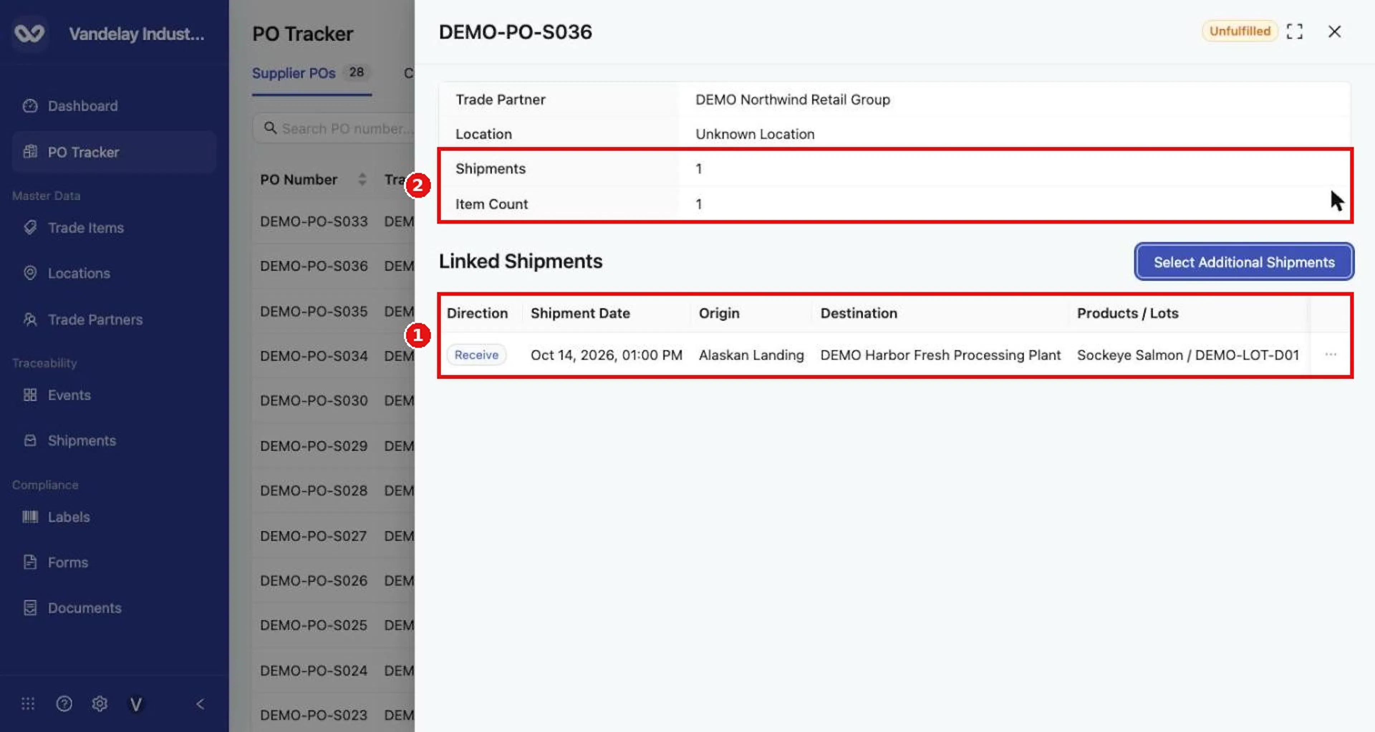The height and width of the screenshot is (732, 1375).
Task: Close the DEMO-PO-S036 detail panel
Action: click(1335, 32)
